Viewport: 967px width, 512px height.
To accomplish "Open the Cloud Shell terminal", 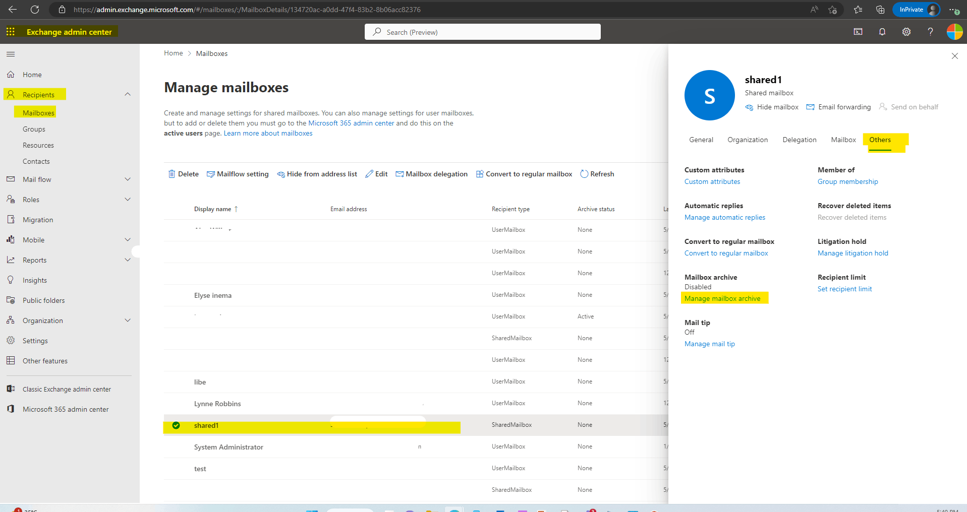I will click(858, 31).
